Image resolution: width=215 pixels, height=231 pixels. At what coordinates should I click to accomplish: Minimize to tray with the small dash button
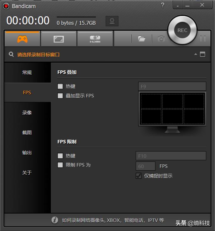(178, 5)
